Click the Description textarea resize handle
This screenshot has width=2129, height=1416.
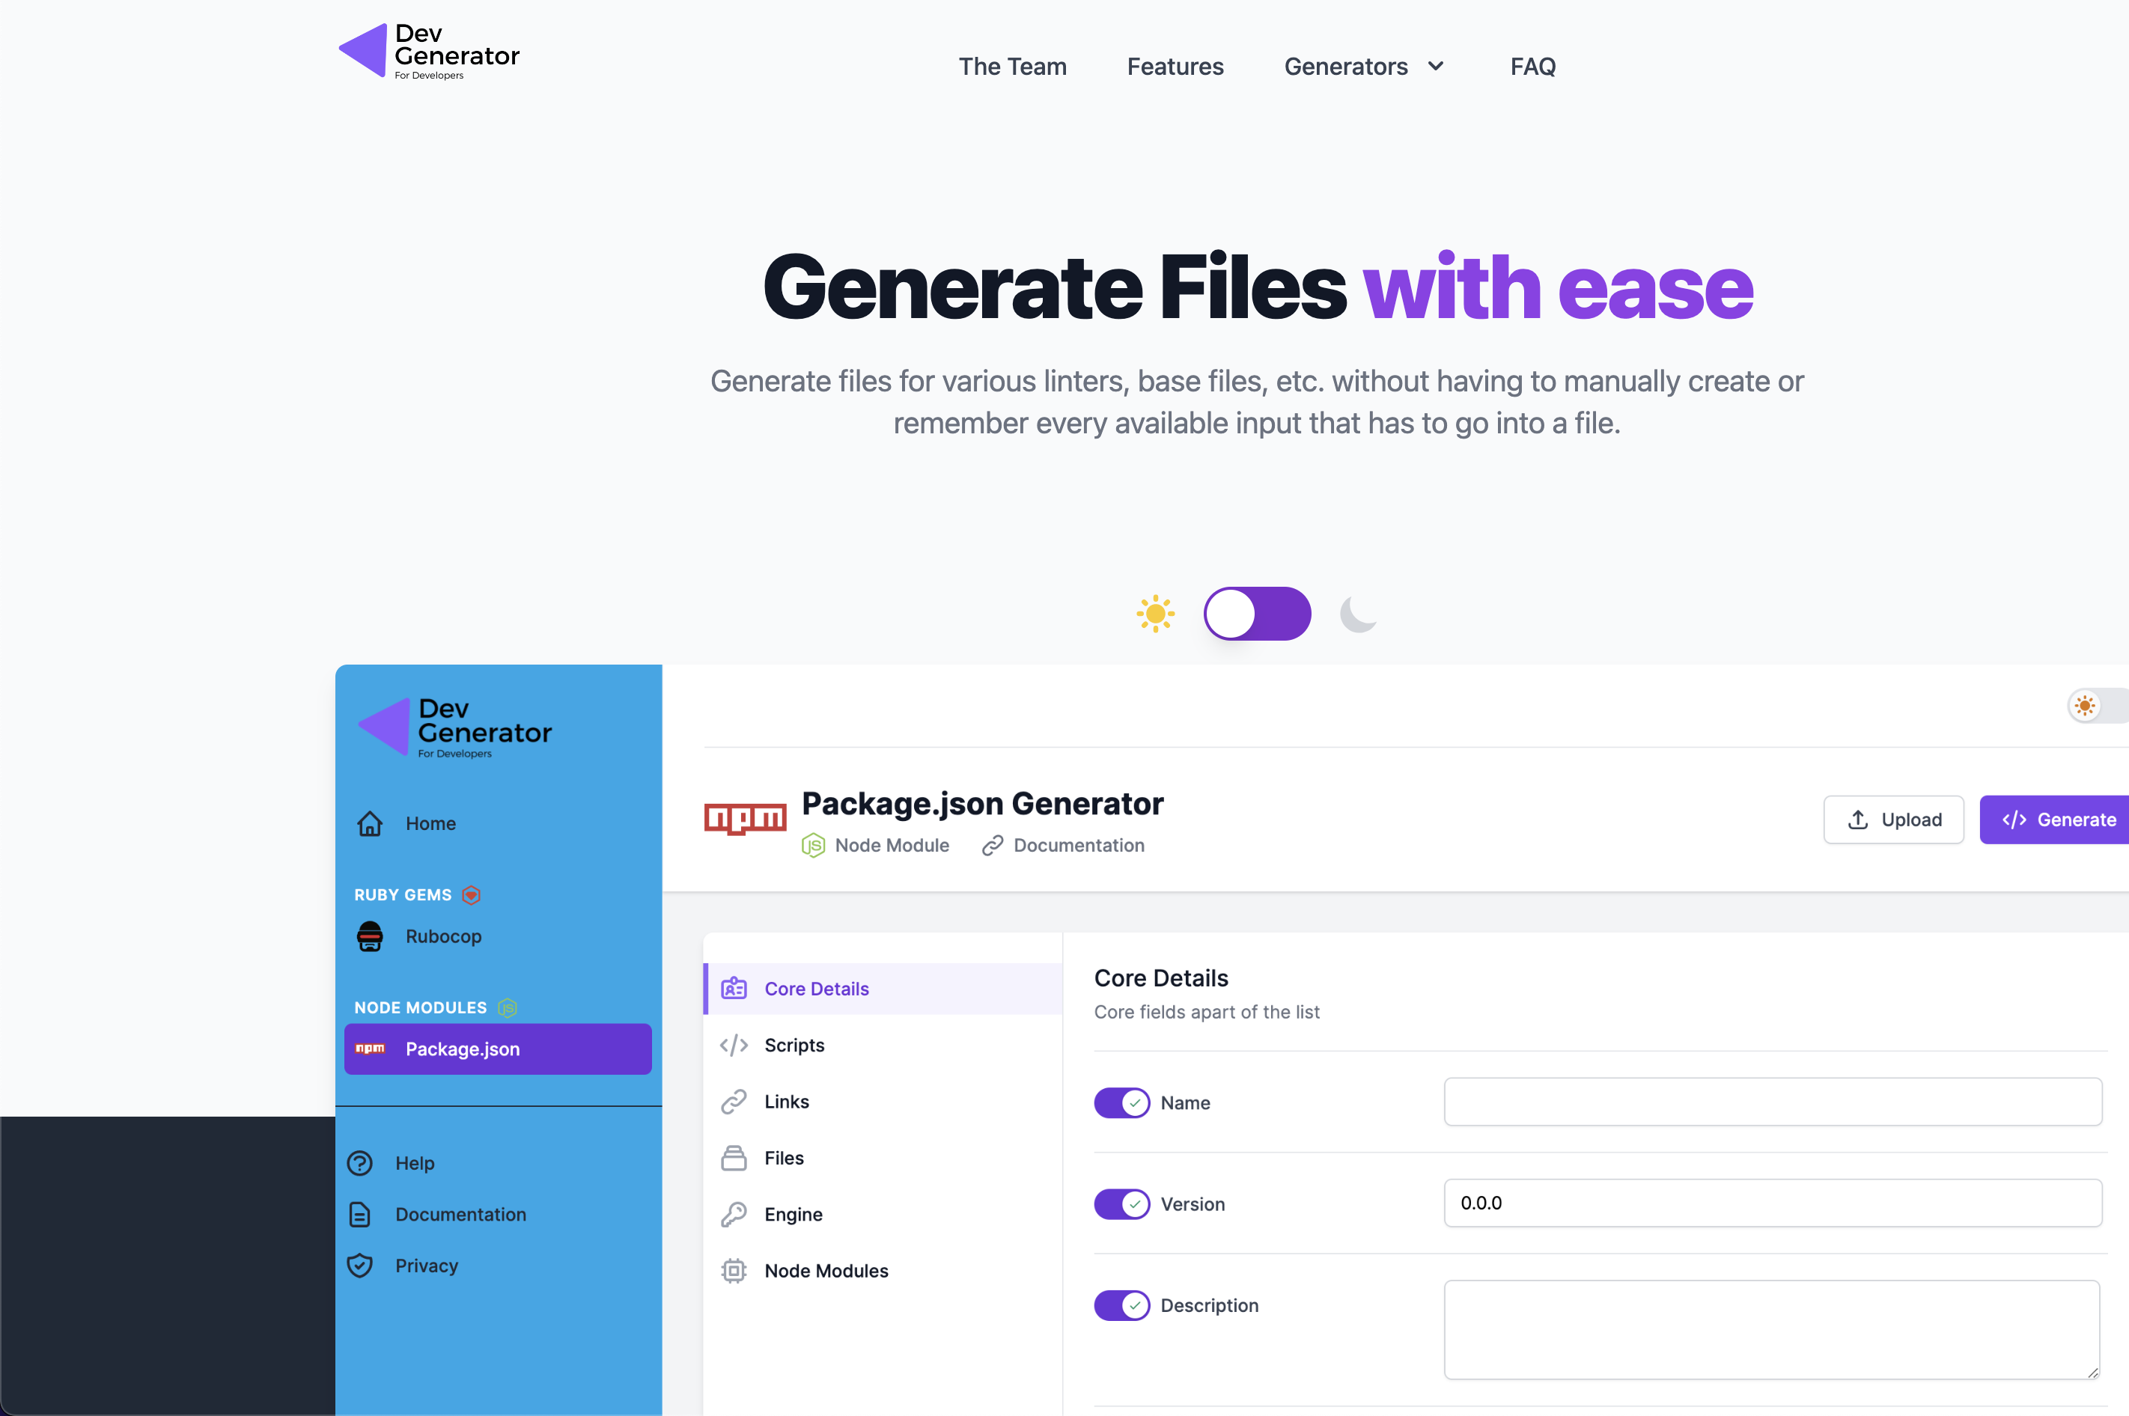point(2093,1372)
